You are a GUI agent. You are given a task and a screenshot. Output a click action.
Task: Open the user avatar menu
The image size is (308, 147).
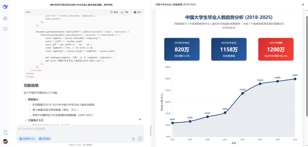point(5,141)
